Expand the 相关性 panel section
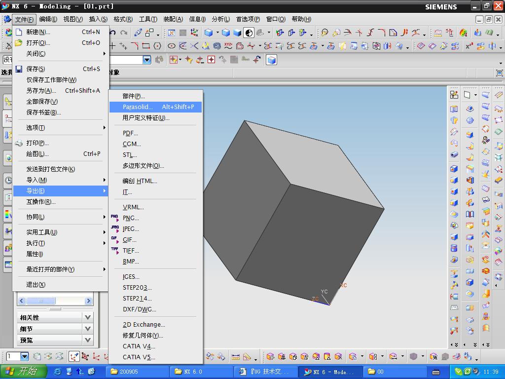Viewport: 505px width, 379px height. (88, 317)
